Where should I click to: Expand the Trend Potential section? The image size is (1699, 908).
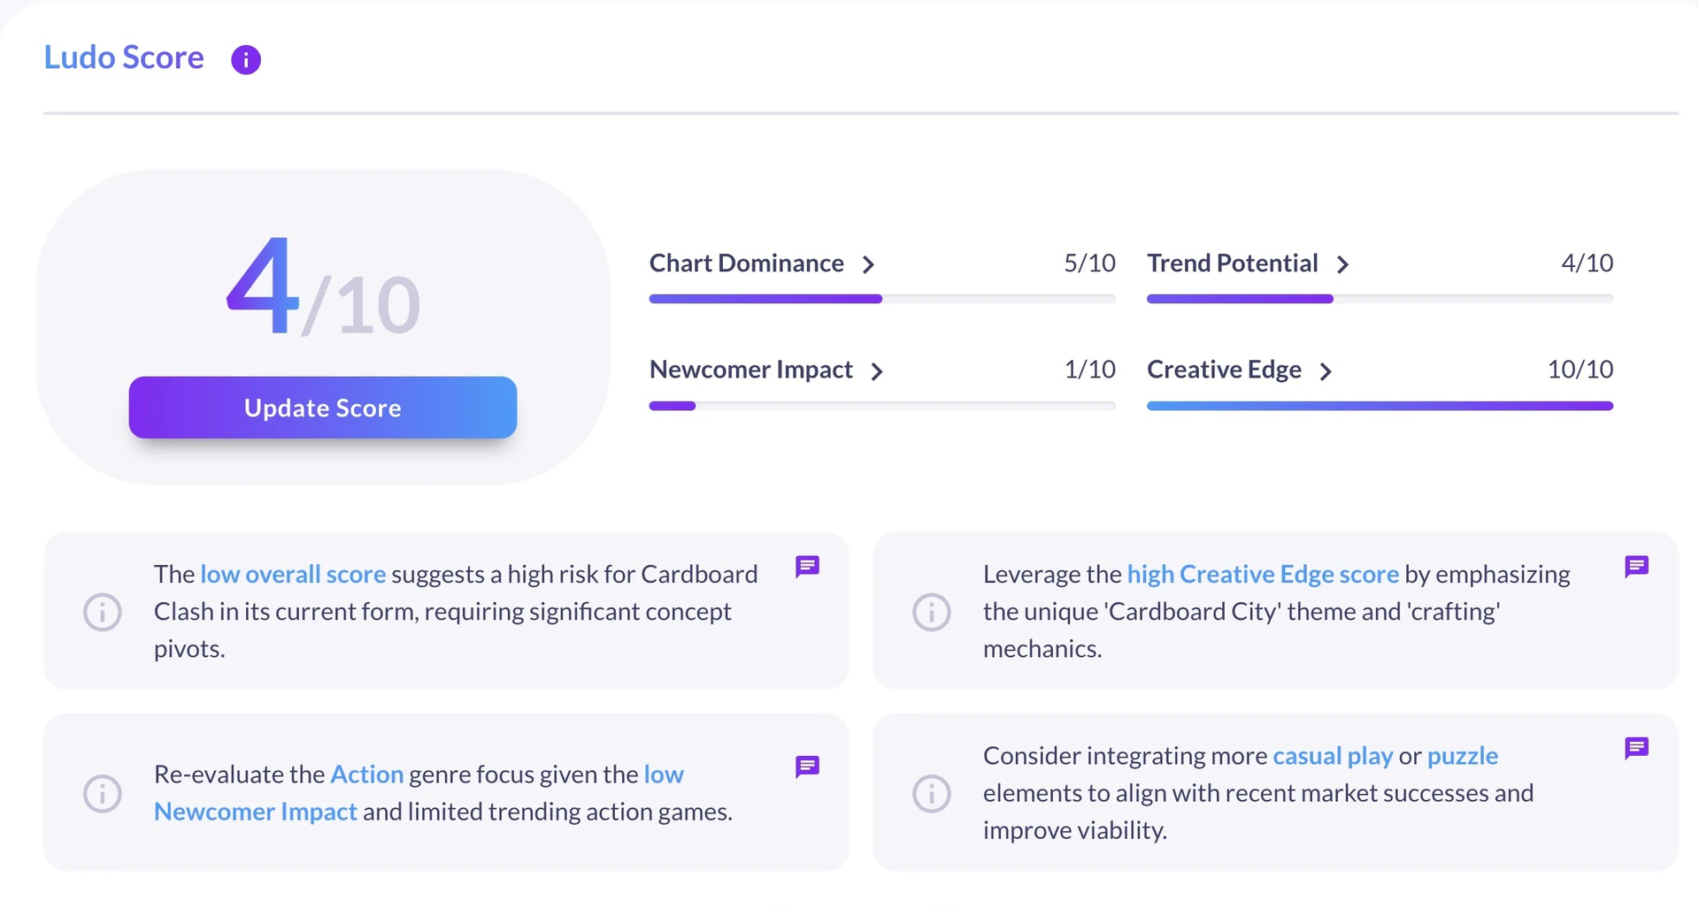[1345, 263]
